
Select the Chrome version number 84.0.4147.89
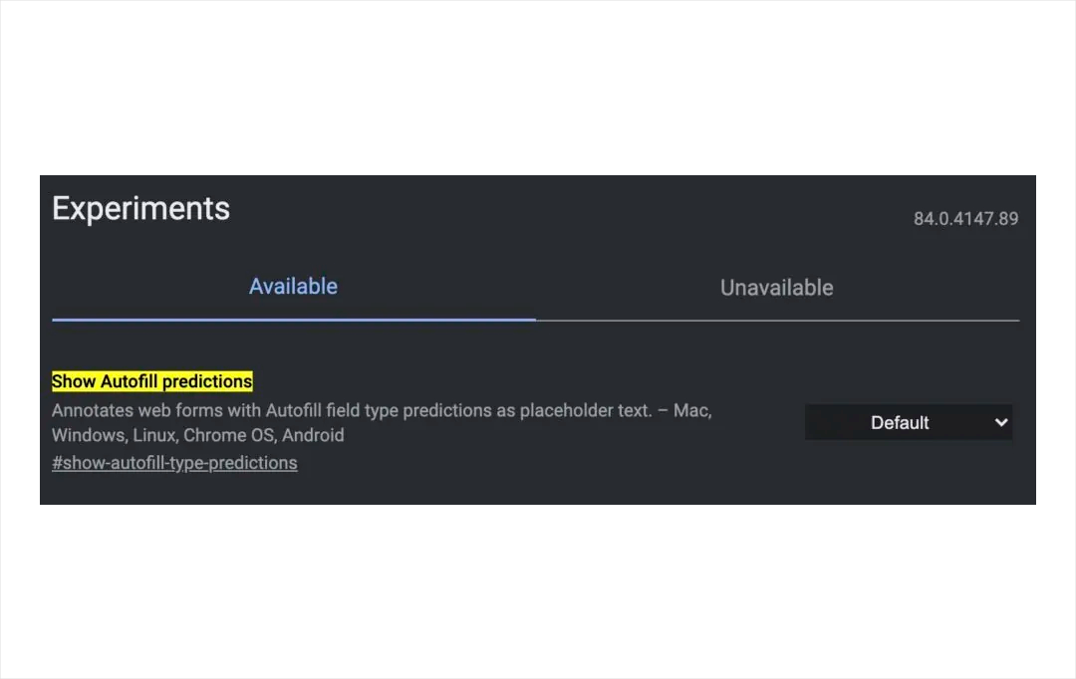pyautogui.click(x=965, y=218)
